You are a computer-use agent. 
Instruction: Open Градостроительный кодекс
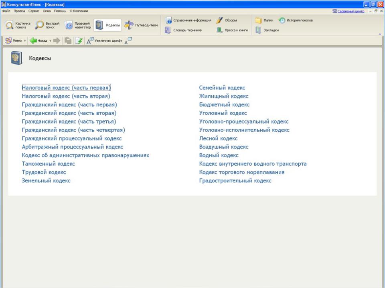click(235, 180)
